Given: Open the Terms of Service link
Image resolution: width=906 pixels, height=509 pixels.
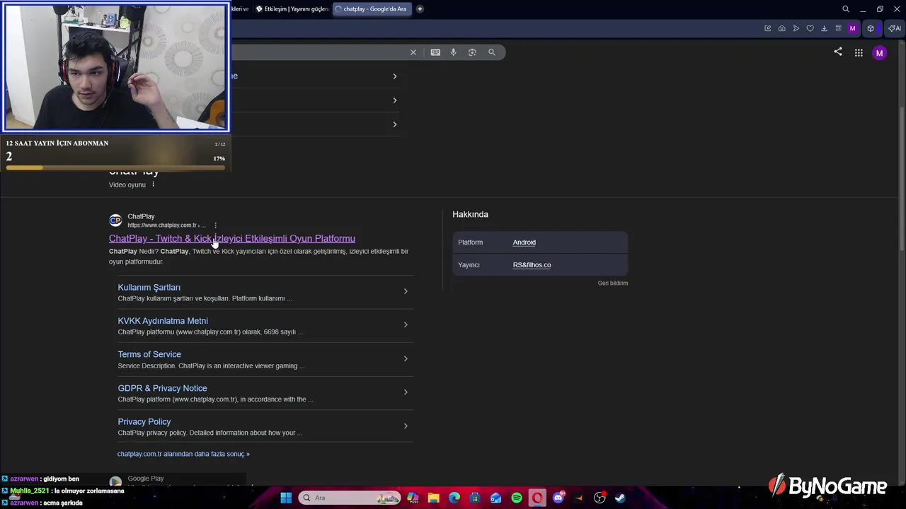Looking at the screenshot, I should pos(149,354).
